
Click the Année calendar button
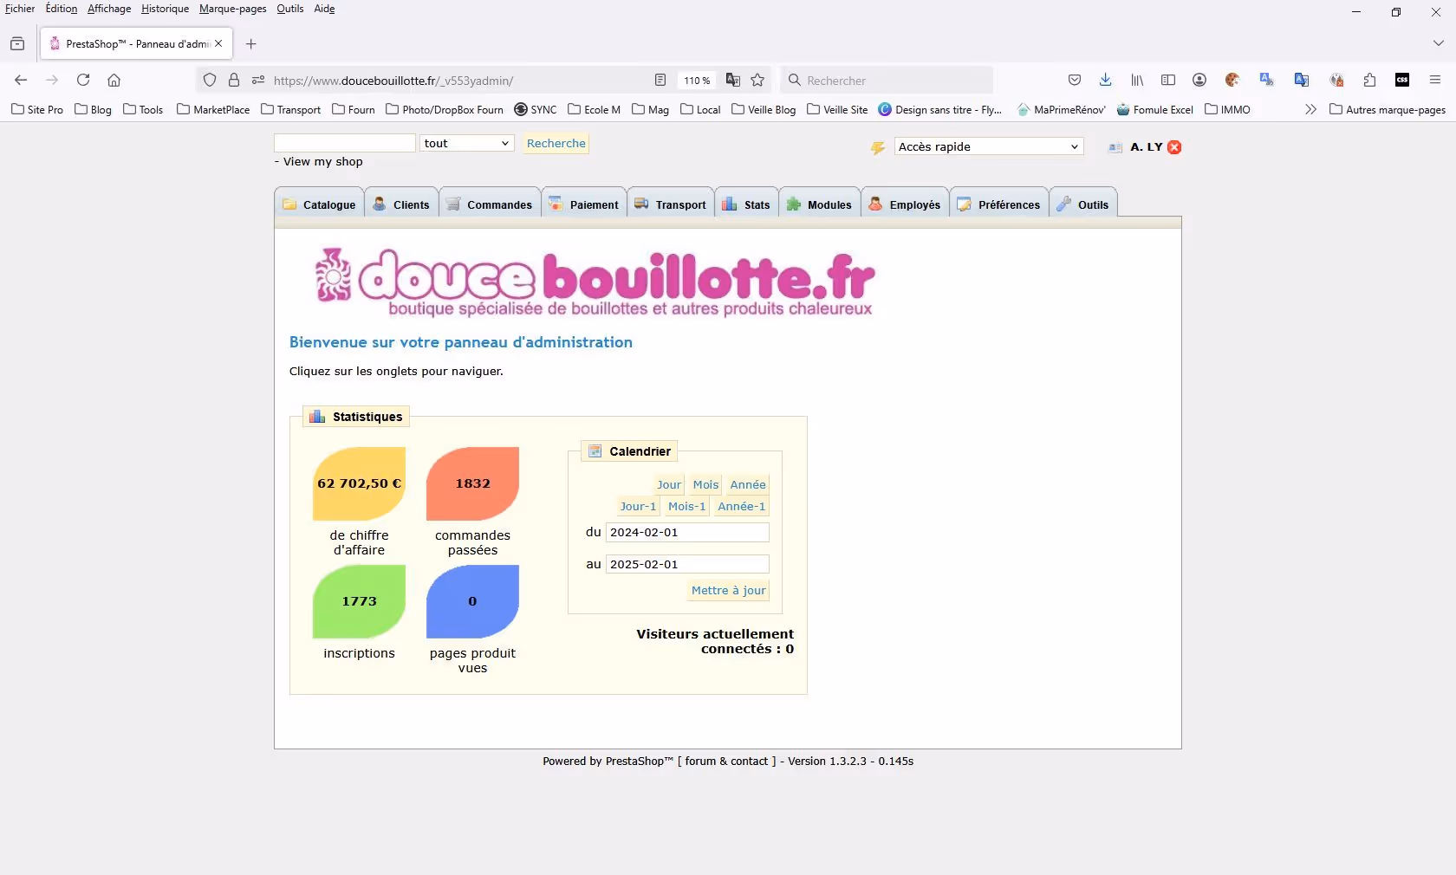748,484
